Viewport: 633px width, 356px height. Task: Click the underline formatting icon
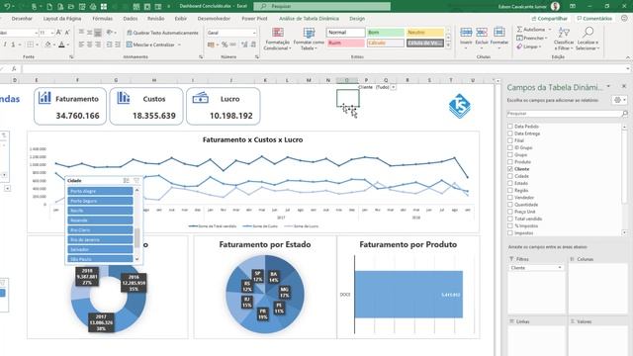(x=13, y=44)
